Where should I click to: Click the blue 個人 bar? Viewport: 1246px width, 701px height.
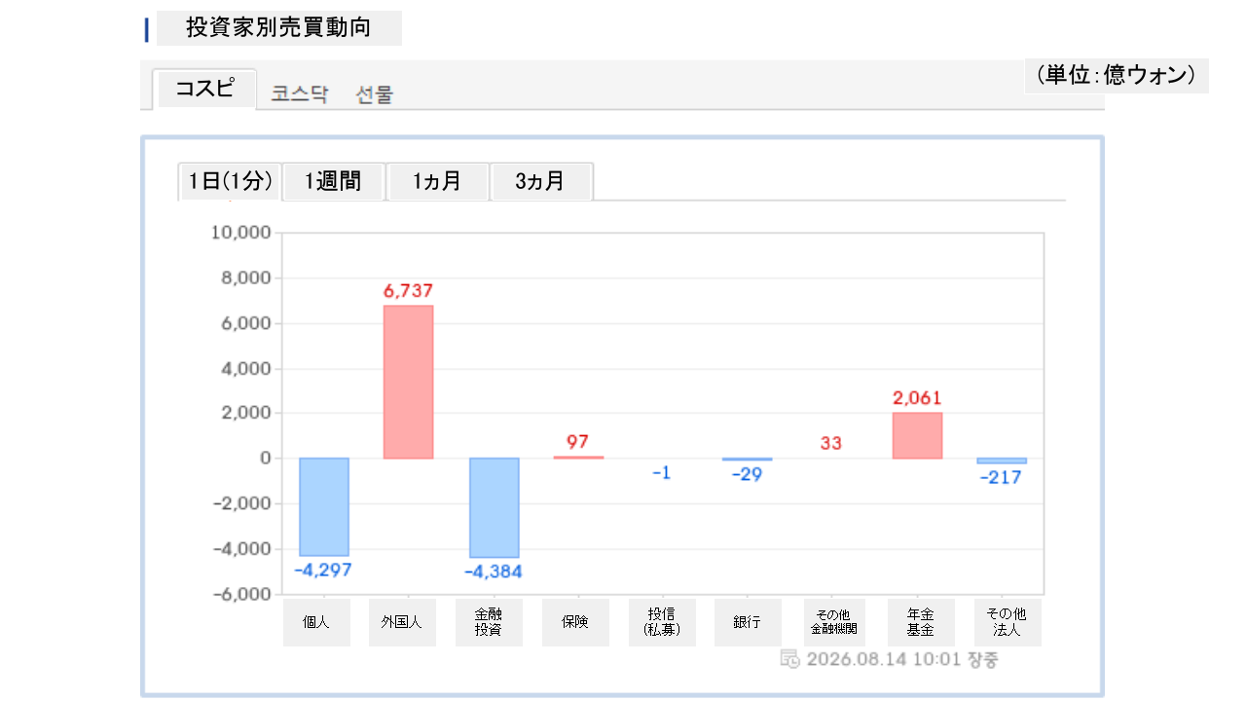tap(324, 506)
